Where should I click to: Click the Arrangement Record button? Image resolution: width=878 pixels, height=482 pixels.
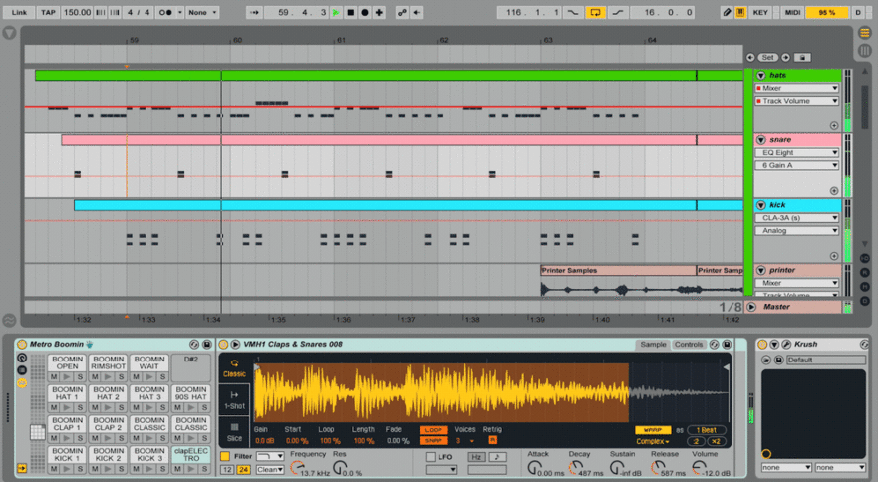click(x=365, y=12)
